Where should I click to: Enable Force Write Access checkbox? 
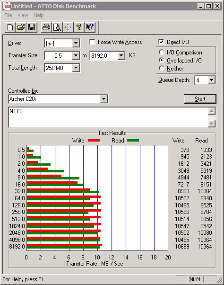pyautogui.click(x=92, y=42)
